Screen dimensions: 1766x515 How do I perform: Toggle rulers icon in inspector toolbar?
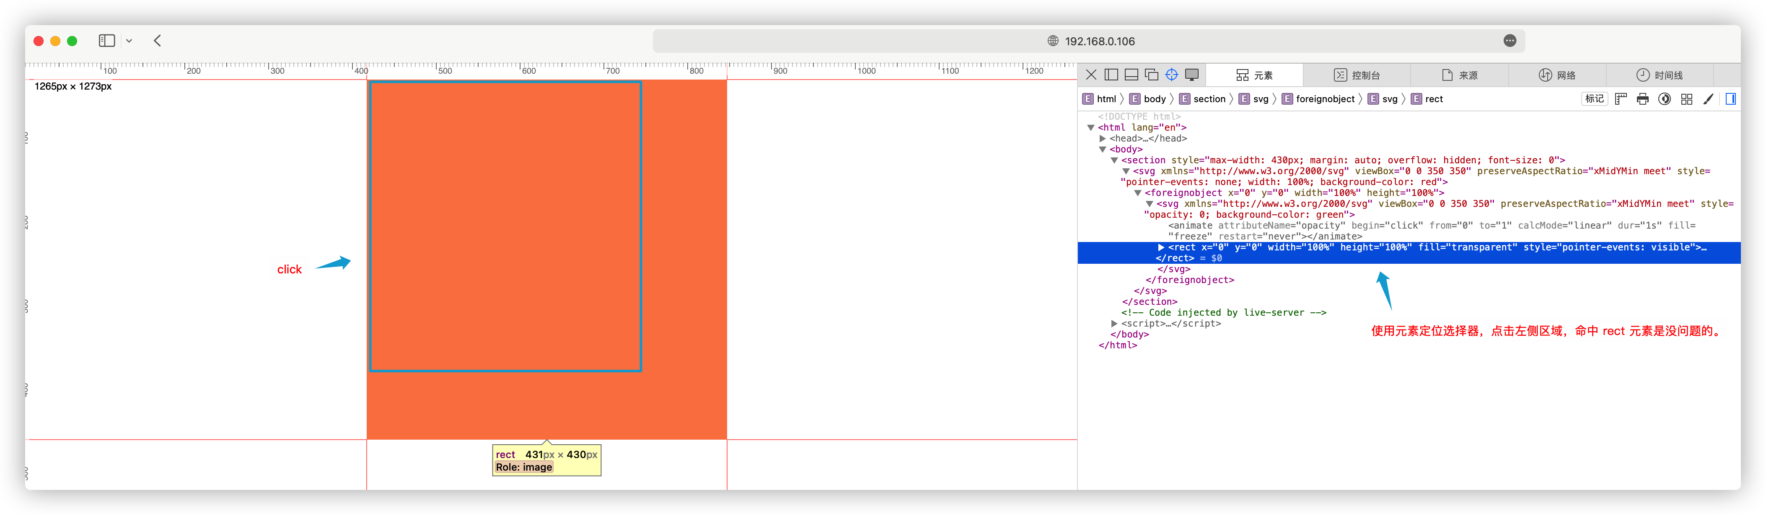(x=1621, y=99)
